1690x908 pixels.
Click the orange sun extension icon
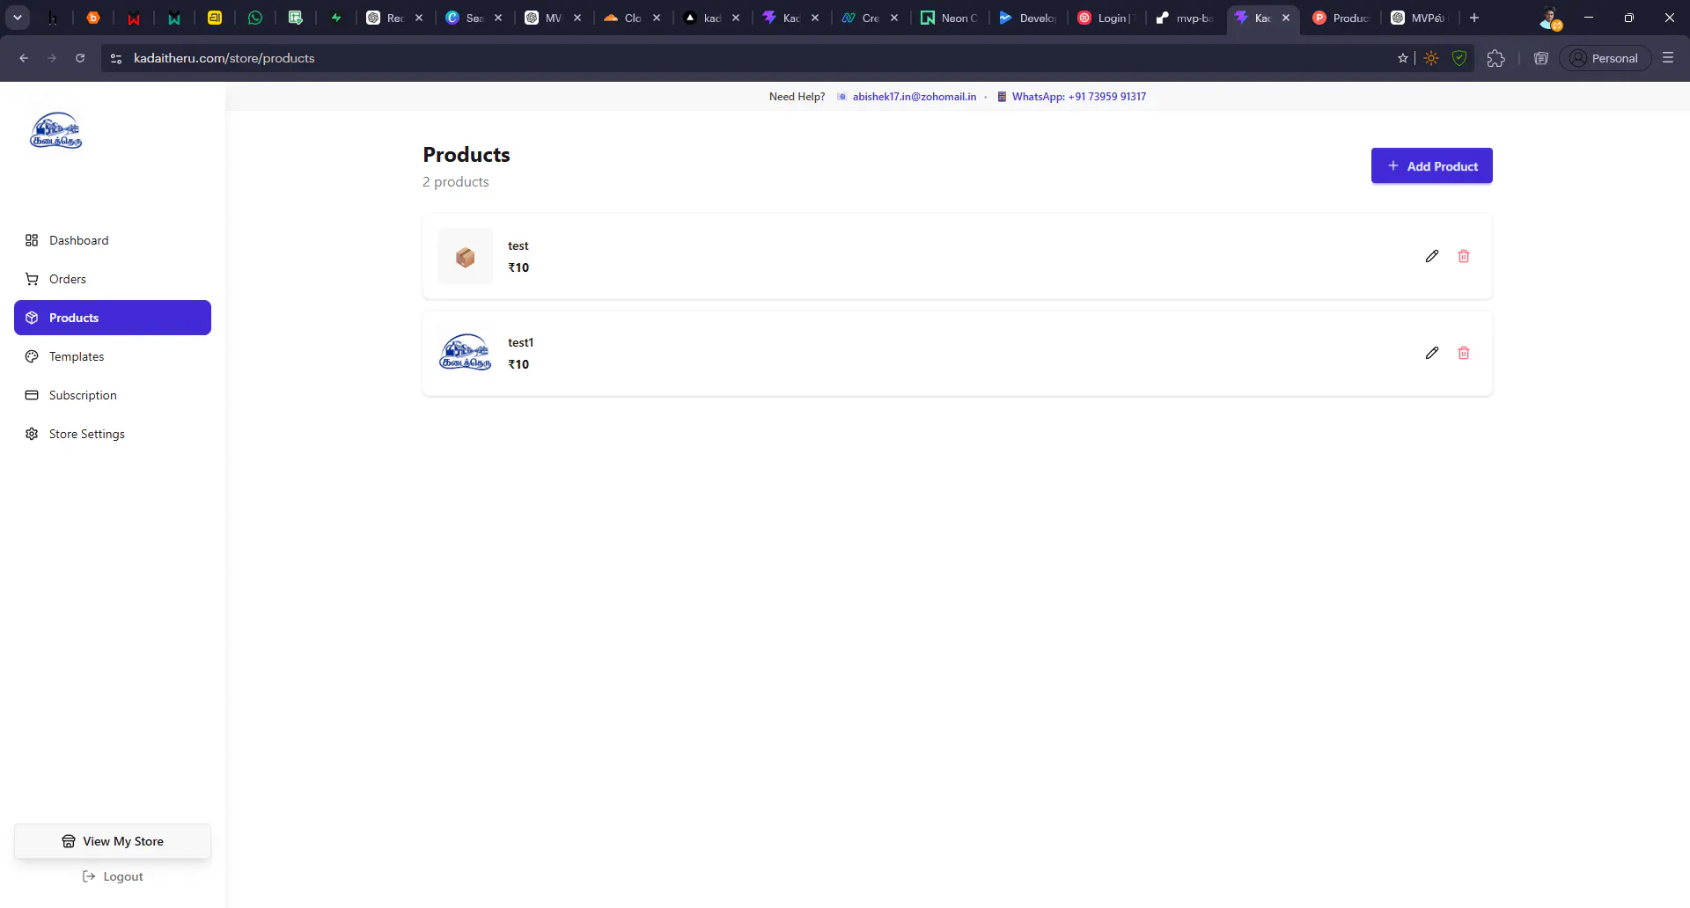[x=1431, y=58]
